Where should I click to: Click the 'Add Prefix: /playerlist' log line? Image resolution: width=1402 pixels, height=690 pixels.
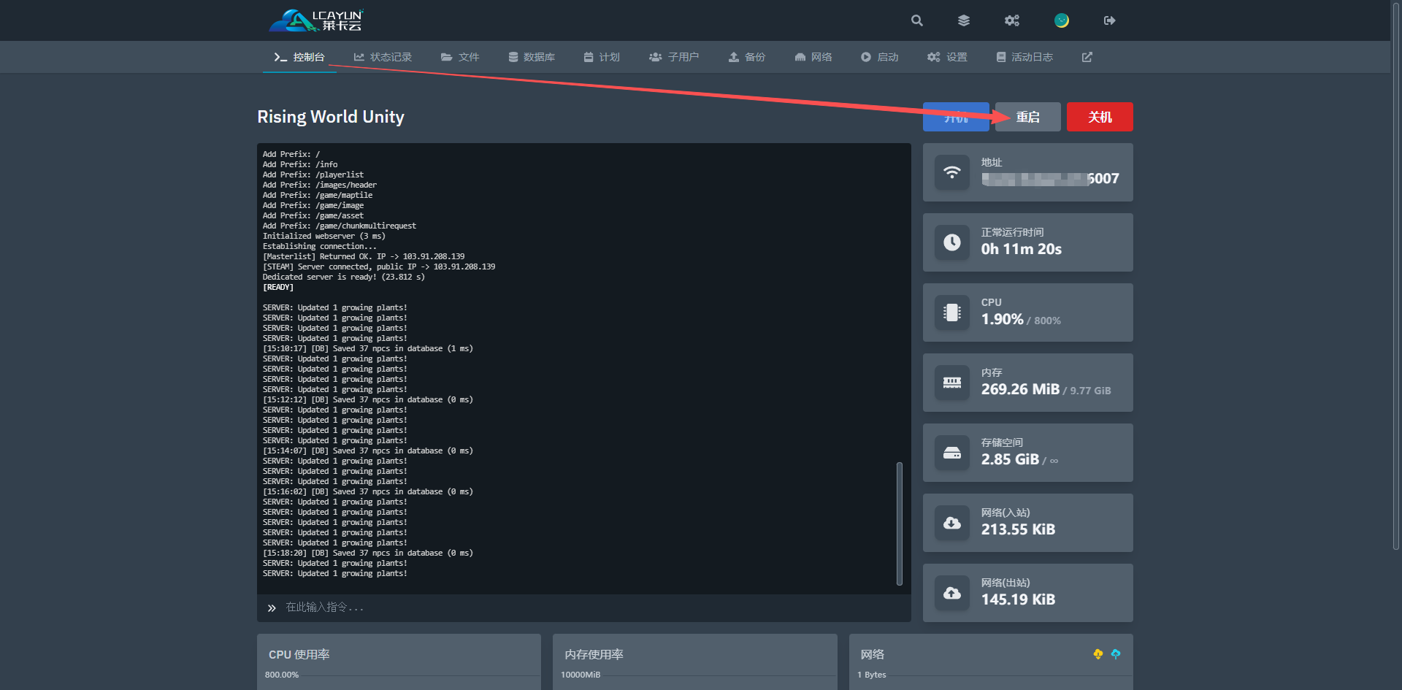pos(313,175)
